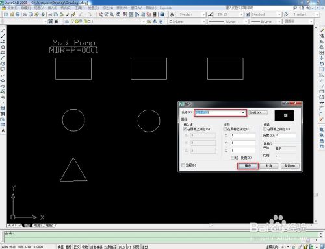Click the OK button in Insert dialog

coord(248,166)
